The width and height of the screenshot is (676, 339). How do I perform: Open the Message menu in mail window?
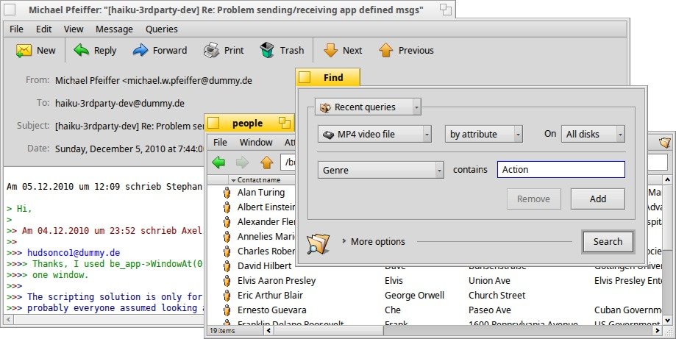click(x=114, y=29)
